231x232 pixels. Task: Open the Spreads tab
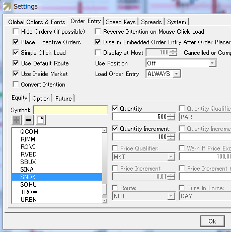(x=151, y=22)
